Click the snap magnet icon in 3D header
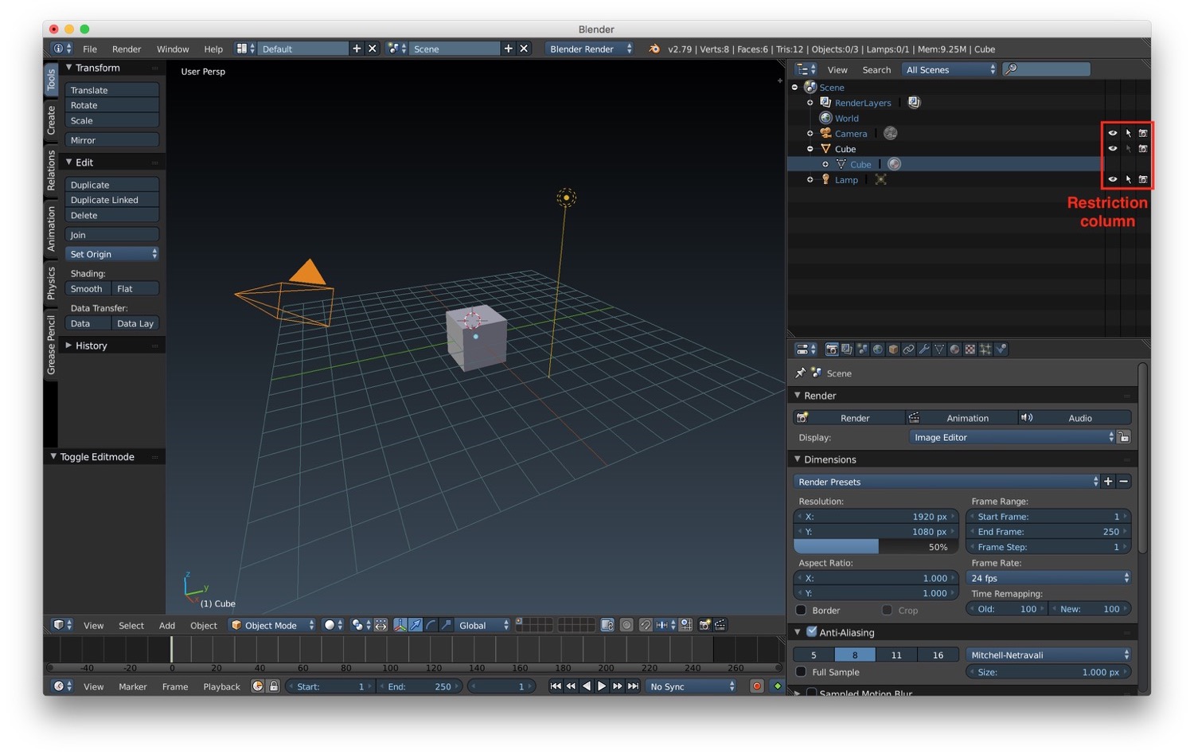This screenshot has height=754, width=1194. pyautogui.click(x=646, y=625)
